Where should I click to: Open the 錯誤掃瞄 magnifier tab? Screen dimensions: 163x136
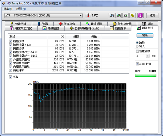point(94,24)
